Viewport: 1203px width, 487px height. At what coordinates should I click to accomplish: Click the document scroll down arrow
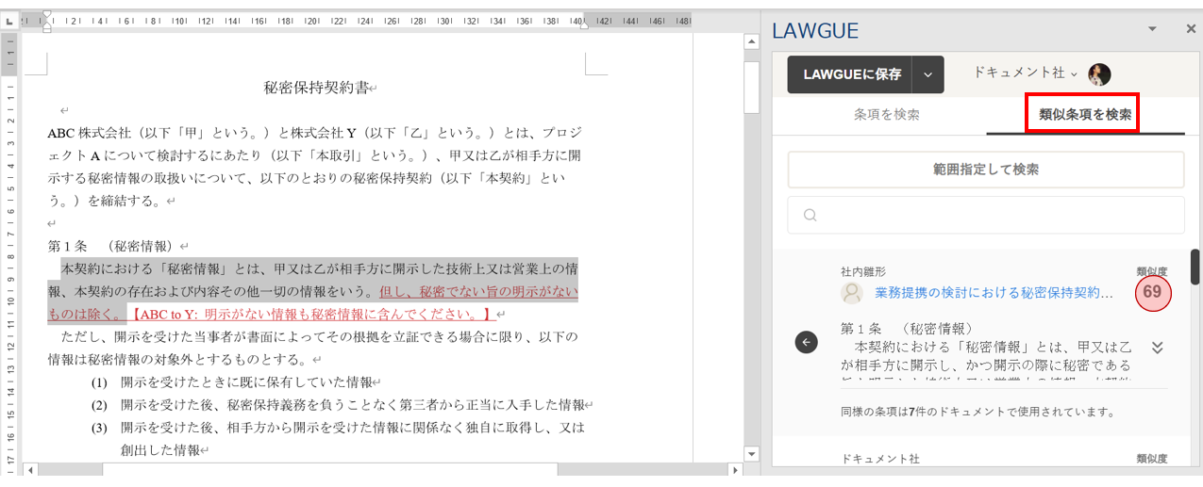pyautogui.click(x=752, y=454)
